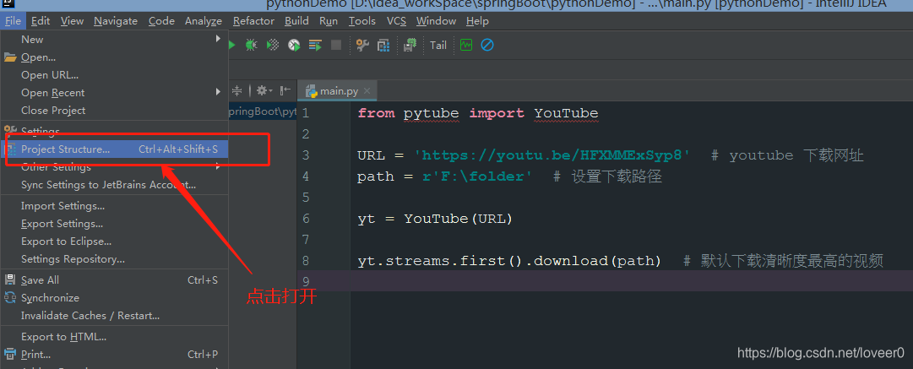Select Open URL... menu entry
The width and height of the screenshot is (913, 369).
tap(114, 75)
